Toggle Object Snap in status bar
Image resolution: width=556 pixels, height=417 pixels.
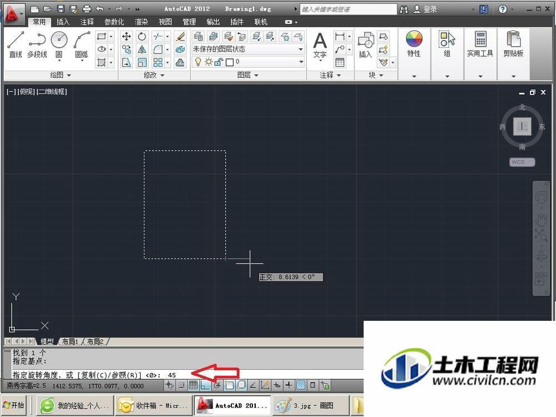229,385
